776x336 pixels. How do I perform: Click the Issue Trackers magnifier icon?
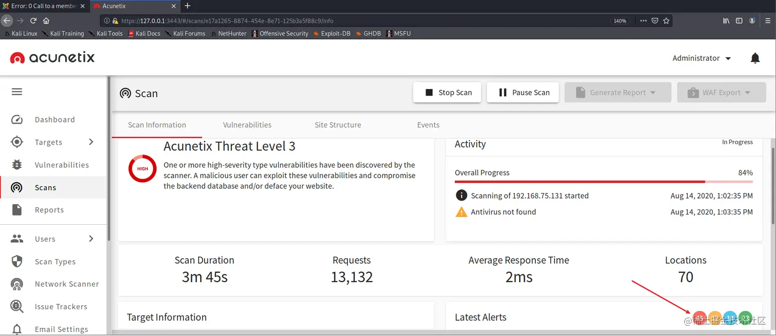click(17, 306)
